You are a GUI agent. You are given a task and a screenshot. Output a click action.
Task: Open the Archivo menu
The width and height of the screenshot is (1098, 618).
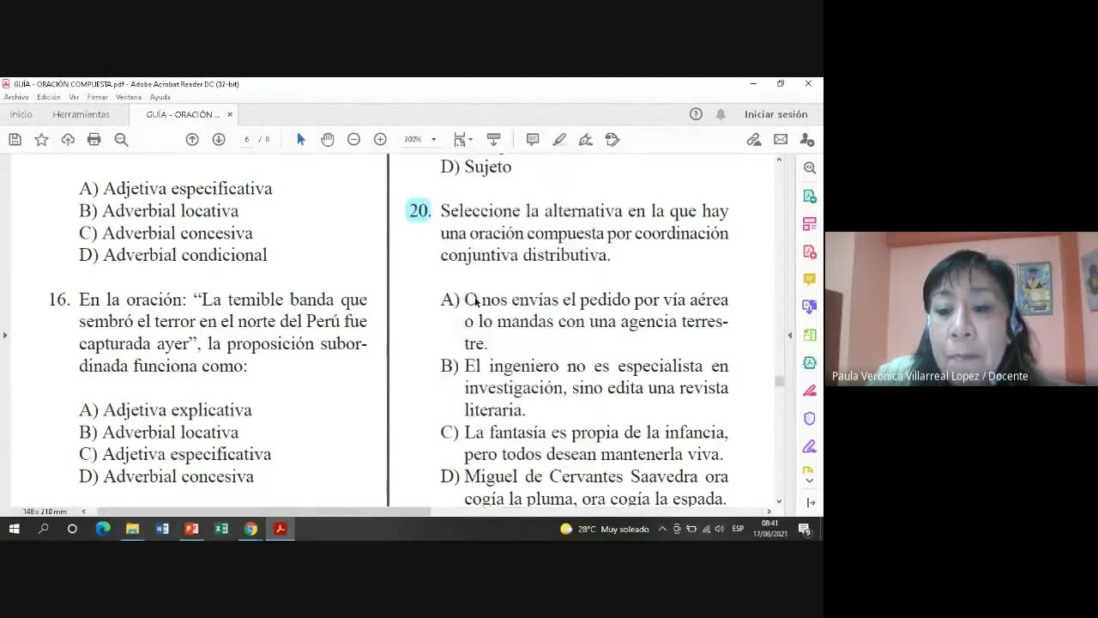point(16,97)
